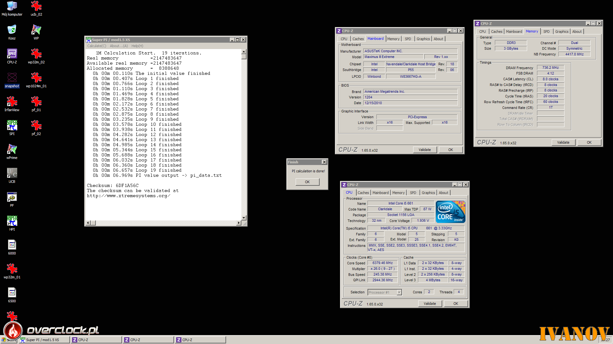
Task: Click the Intel Core i5 logo image
Action: (450, 212)
